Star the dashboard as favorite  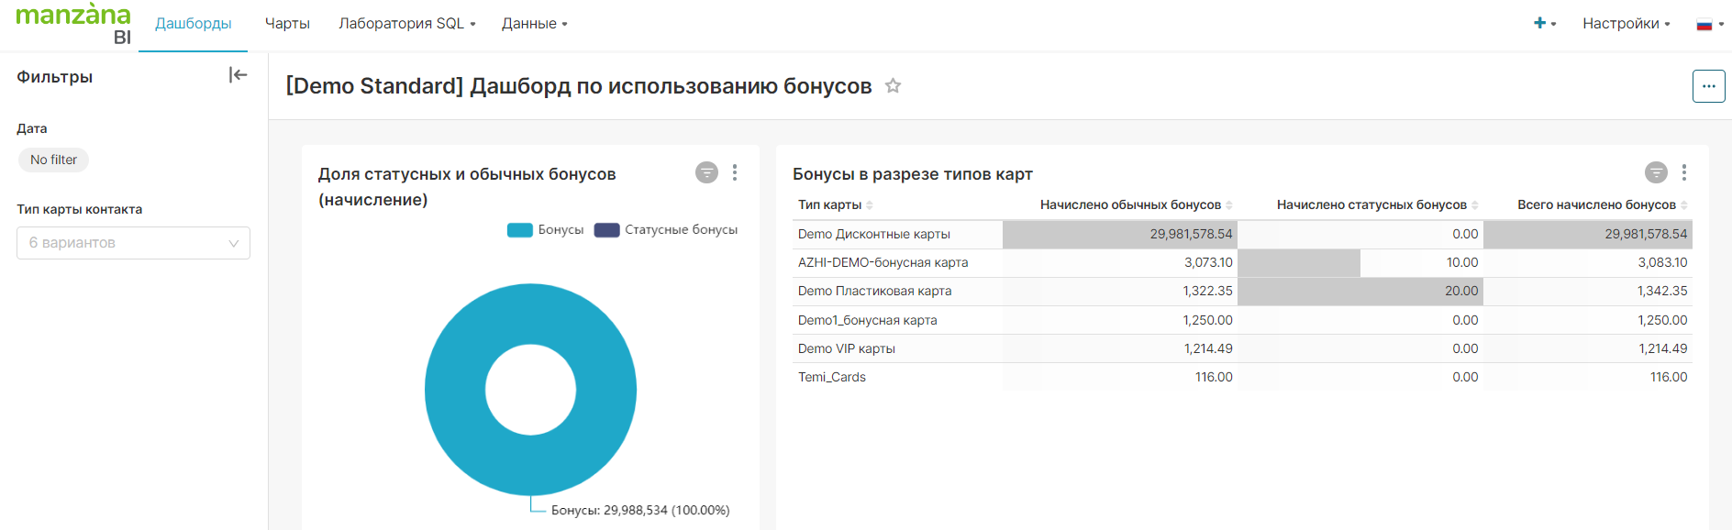point(893,86)
